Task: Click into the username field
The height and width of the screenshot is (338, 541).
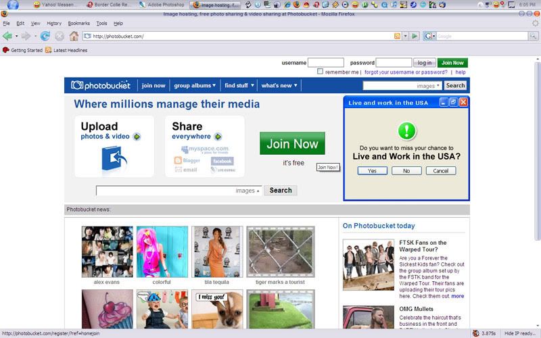Action: pos(326,62)
